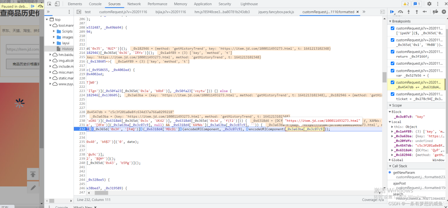448x208 pixels.
Task: Disable the highlighted _0x4547db breakpoint
Action: point(392,82)
